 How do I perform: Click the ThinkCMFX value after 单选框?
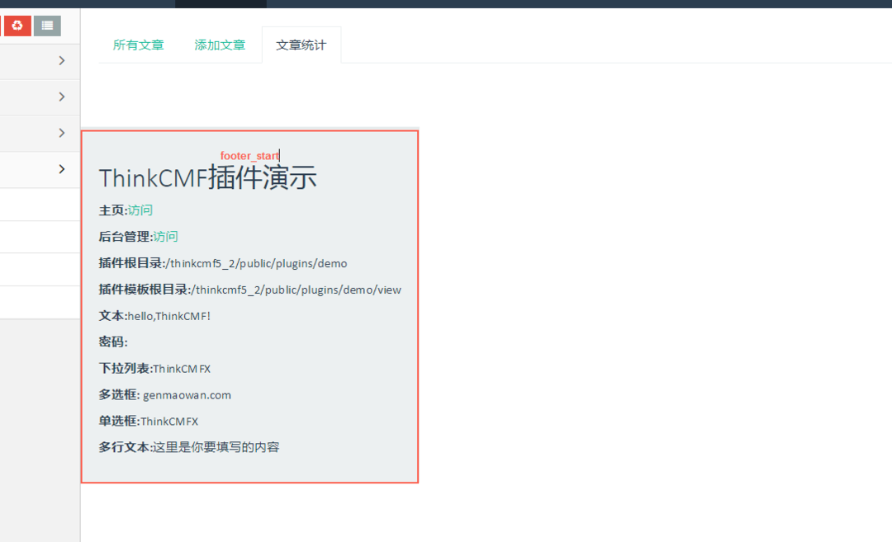(x=169, y=422)
